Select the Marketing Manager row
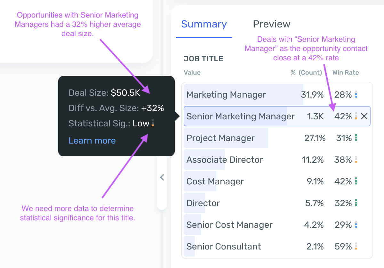The image size is (384, 268). pyautogui.click(x=226, y=95)
